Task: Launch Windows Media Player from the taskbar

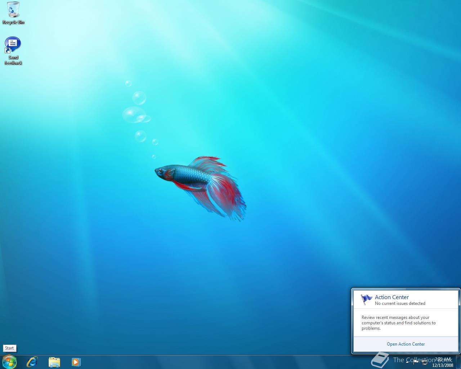Action: pos(76,362)
